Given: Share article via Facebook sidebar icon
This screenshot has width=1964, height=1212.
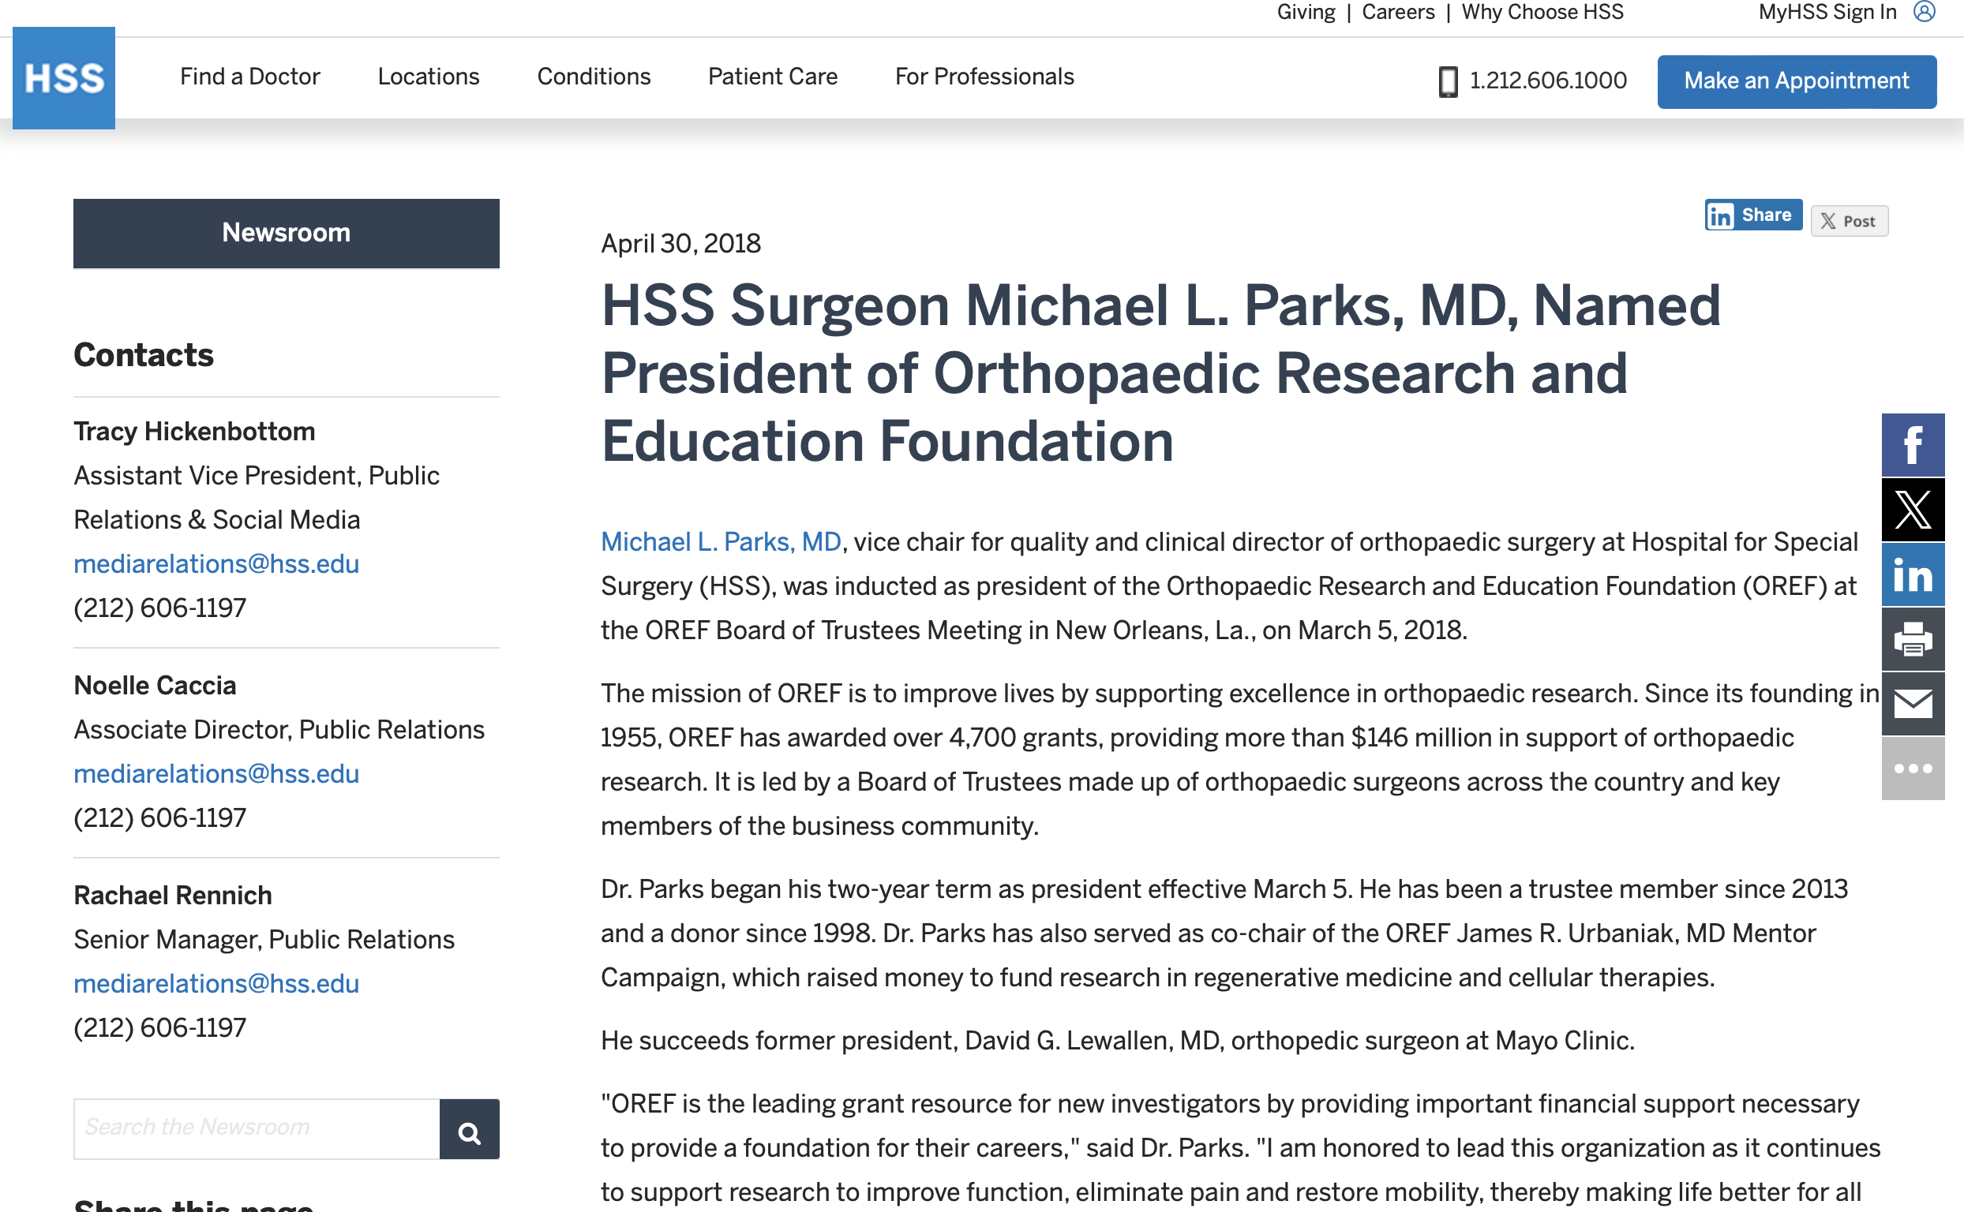Looking at the screenshot, I should coord(1913,445).
